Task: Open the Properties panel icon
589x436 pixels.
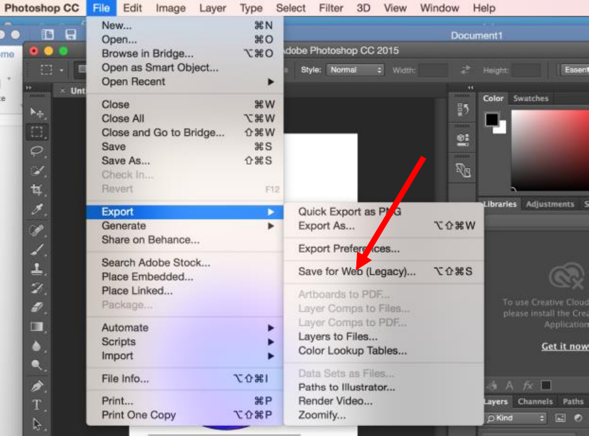Action: (x=463, y=139)
